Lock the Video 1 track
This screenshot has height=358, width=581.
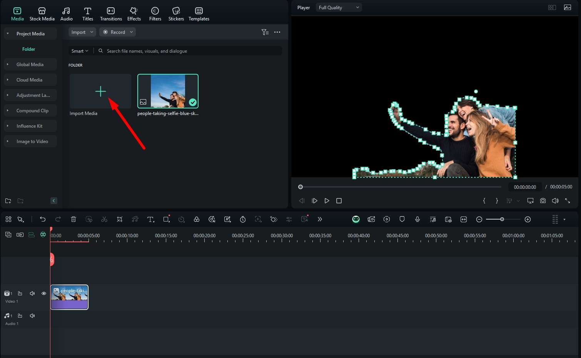click(20, 293)
